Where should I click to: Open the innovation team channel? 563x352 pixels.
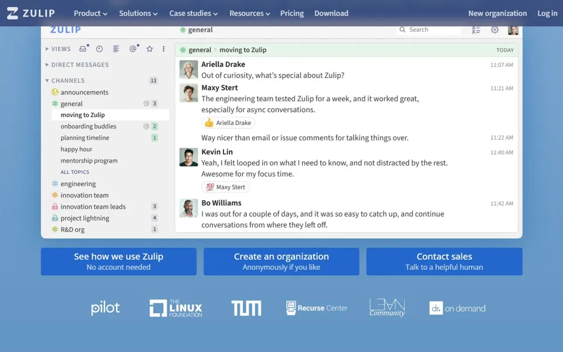tap(84, 195)
